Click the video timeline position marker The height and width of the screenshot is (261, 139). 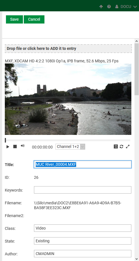pyautogui.click(x=5, y=140)
